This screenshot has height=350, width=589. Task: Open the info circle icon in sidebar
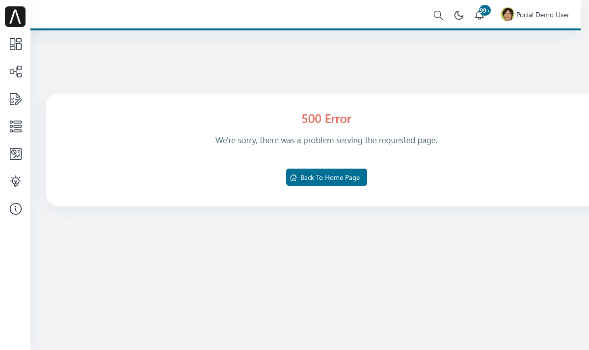coord(16,209)
